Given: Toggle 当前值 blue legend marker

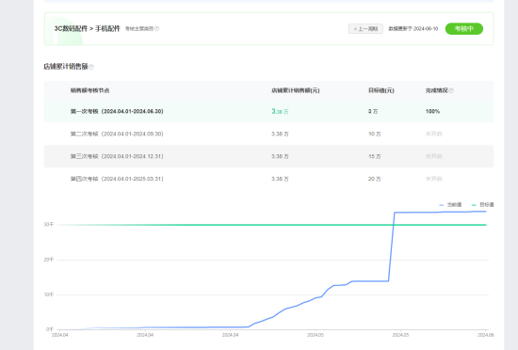Looking at the screenshot, I should click(442, 205).
